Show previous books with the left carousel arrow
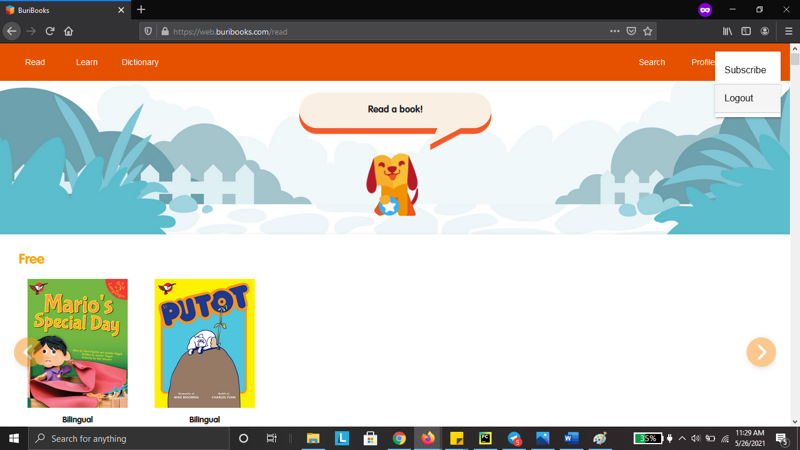The width and height of the screenshot is (800, 450). (28, 352)
